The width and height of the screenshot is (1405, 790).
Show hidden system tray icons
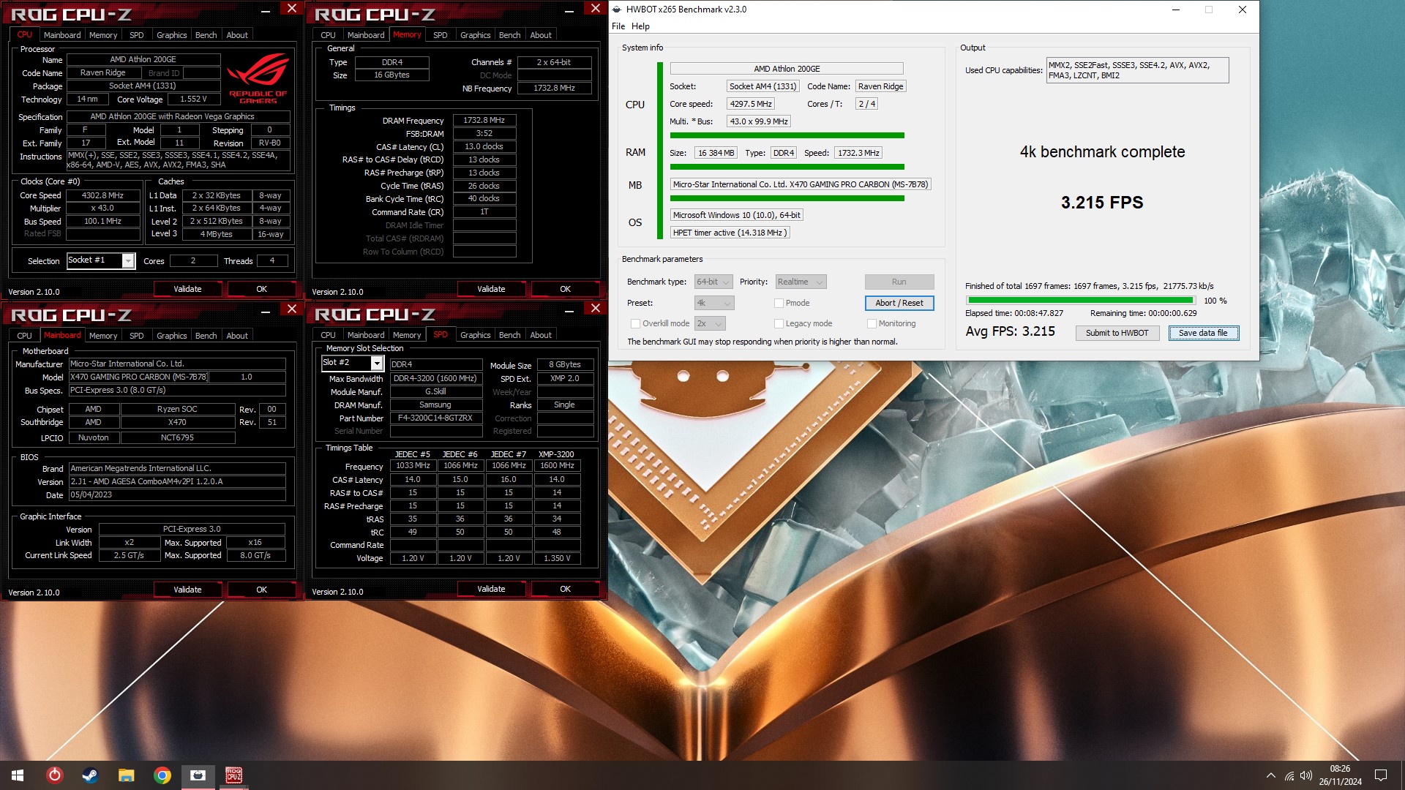[1271, 775]
